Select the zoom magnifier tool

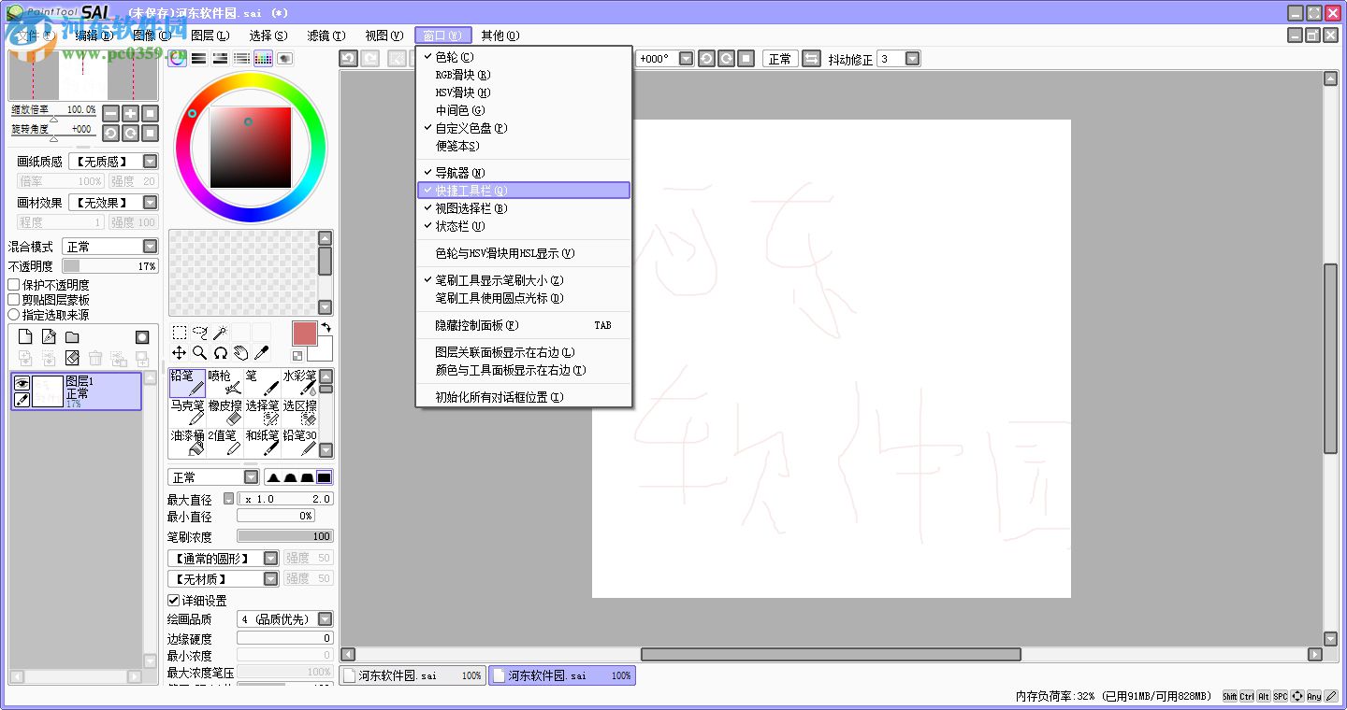point(199,353)
